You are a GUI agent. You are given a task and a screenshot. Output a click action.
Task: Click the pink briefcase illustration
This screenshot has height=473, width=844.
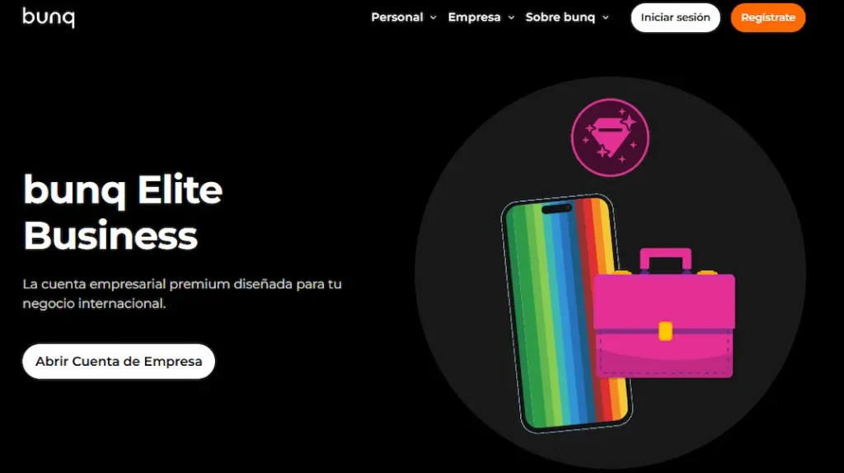[x=663, y=313]
